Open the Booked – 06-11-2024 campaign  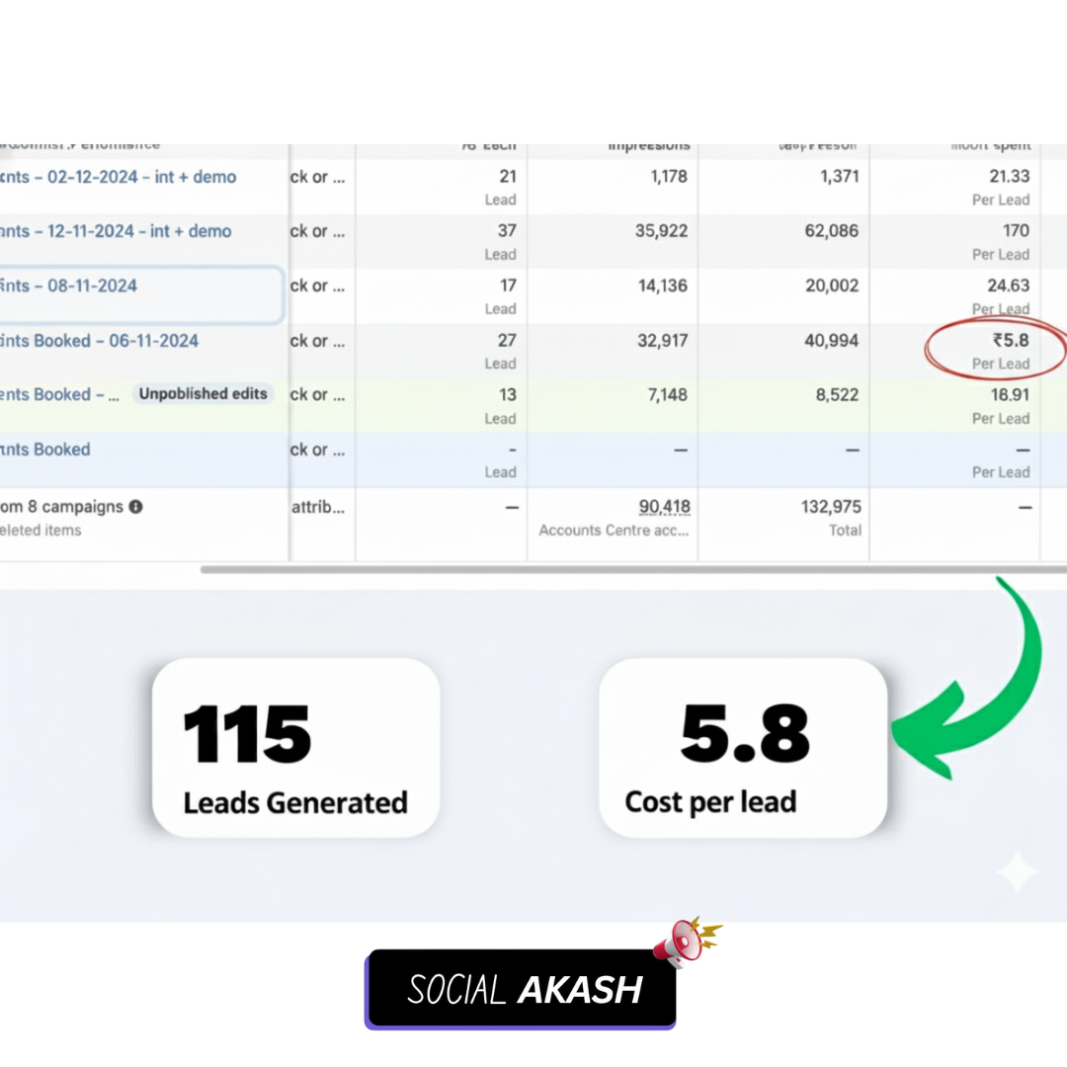[99, 340]
